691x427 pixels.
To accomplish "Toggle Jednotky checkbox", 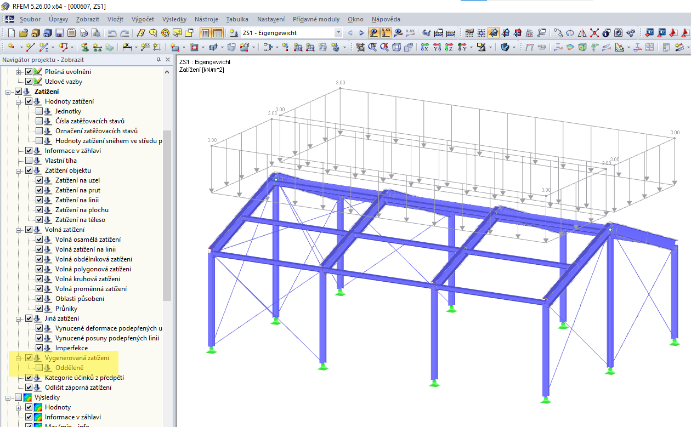I will (x=39, y=111).
